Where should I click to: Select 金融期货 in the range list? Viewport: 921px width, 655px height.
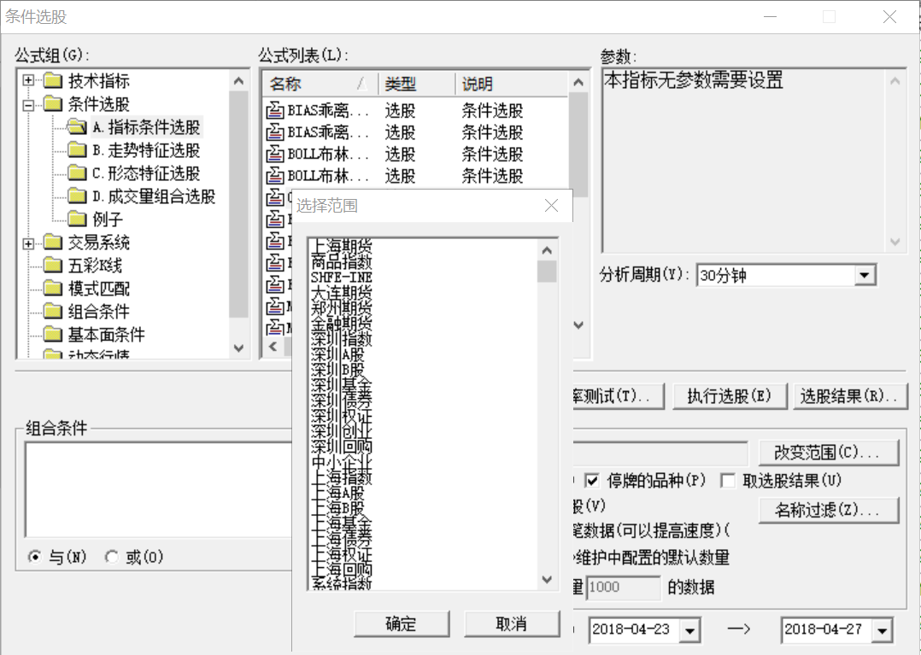(x=341, y=323)
